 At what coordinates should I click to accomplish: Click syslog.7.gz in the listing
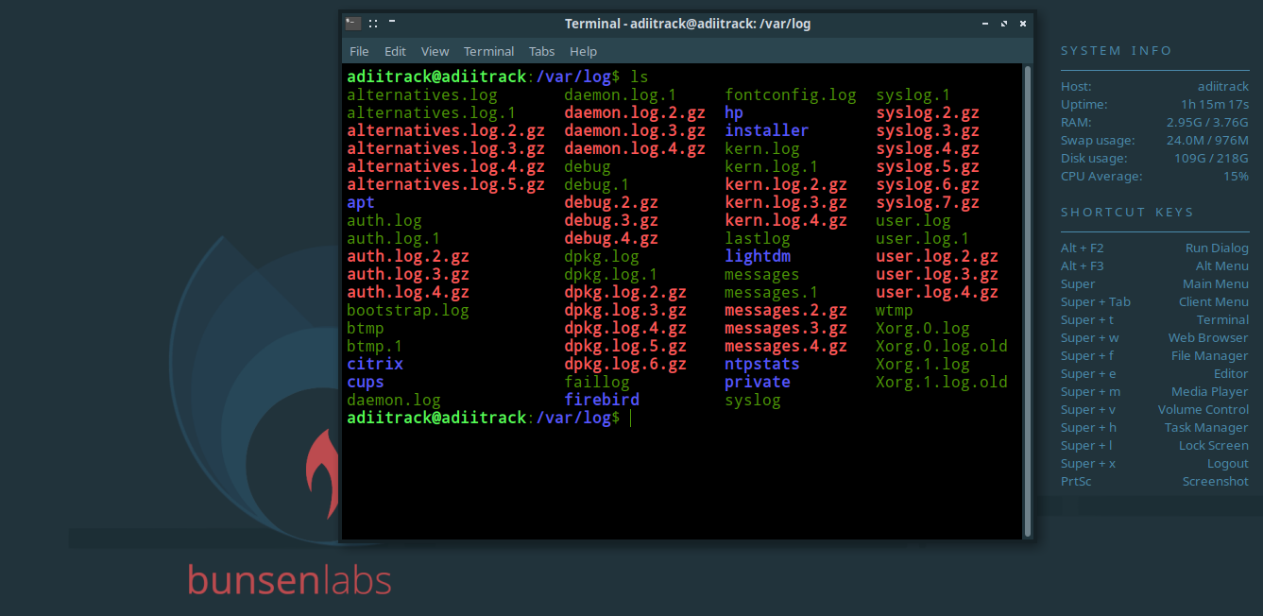tap(927, 202)
